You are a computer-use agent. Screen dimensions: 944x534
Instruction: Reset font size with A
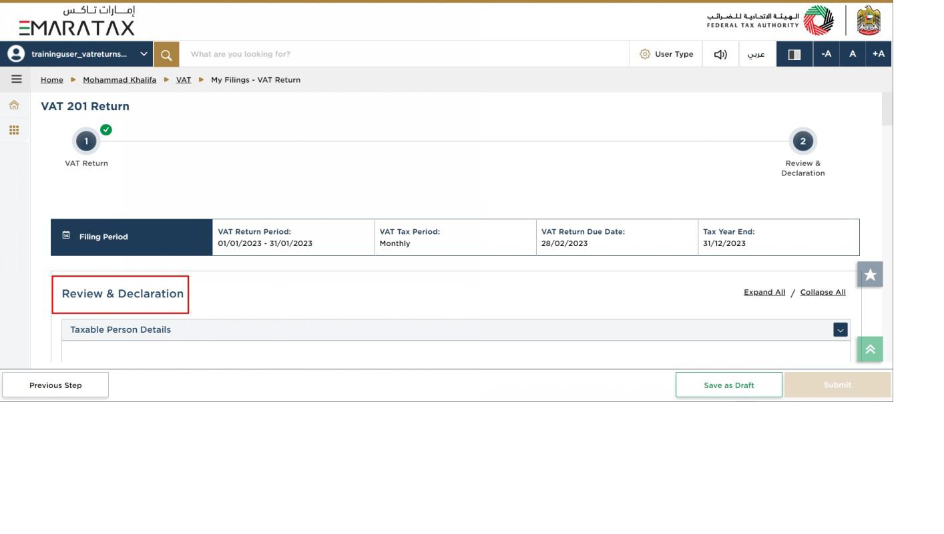click(x=853, y=54)
